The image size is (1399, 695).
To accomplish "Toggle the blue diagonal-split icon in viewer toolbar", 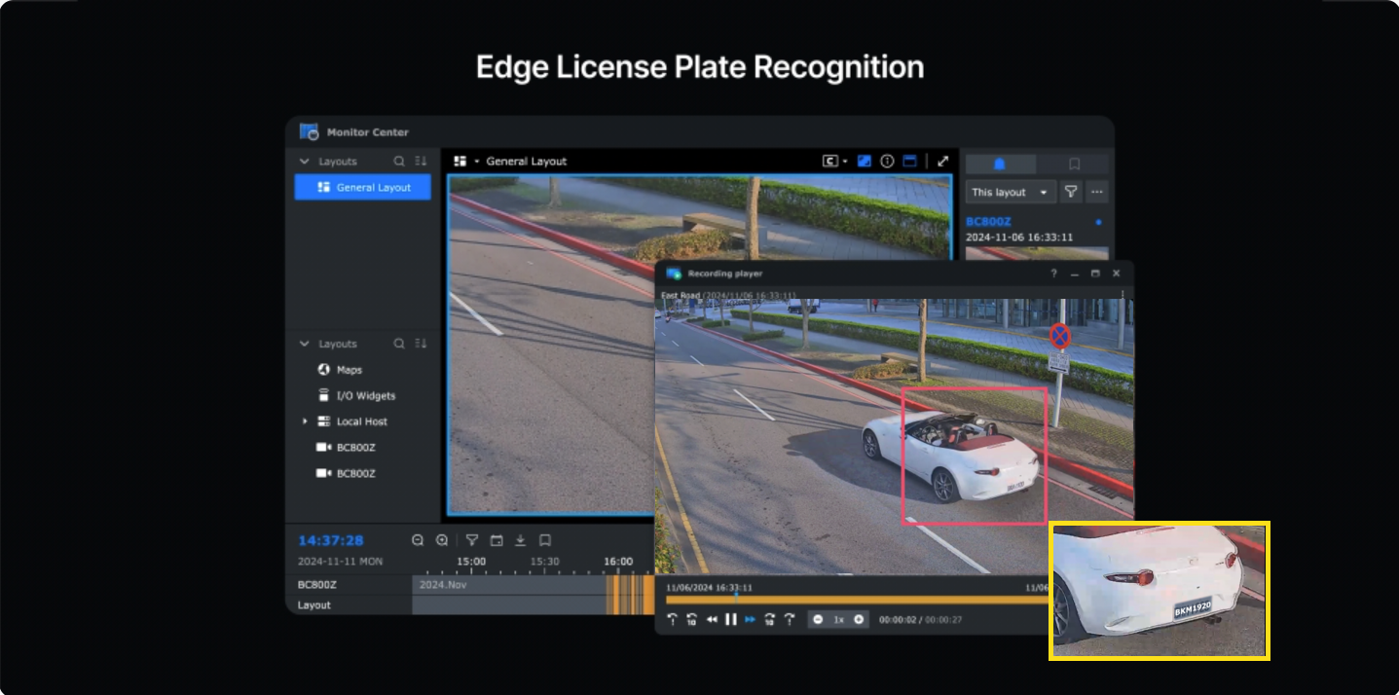I will tap(864, 162).
